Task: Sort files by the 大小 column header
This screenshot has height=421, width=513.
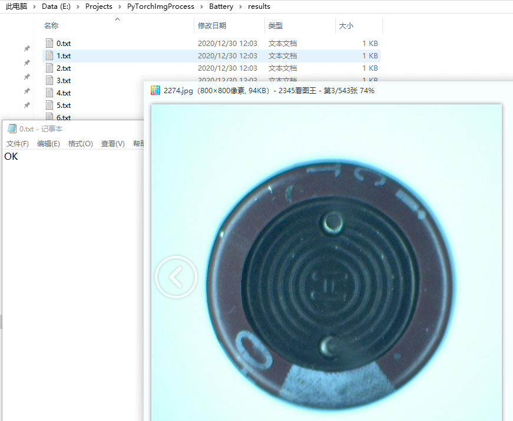Action: [346, 25]
